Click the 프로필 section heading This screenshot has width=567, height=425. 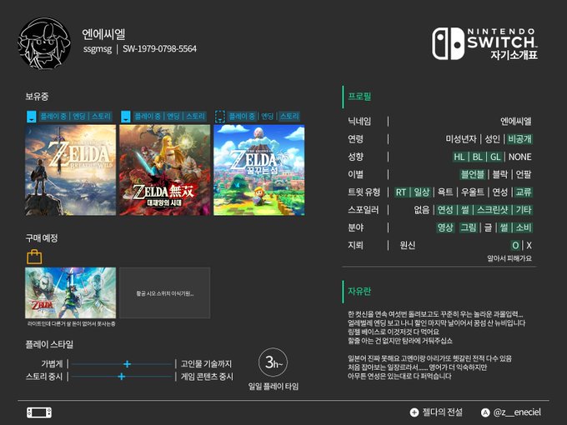tap(359, 97)
